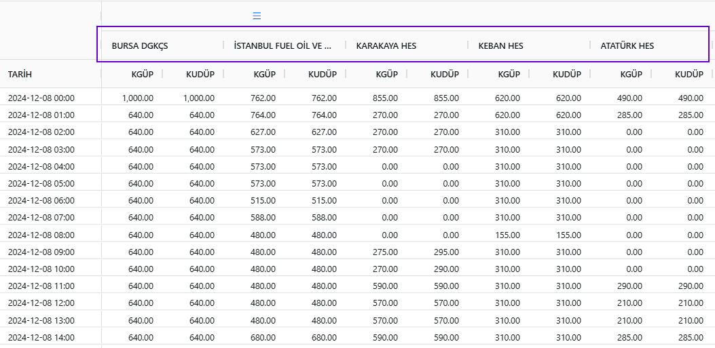Click KARAKAYA HES KGÜP value 590.00 at 11:00

[385, 286]
